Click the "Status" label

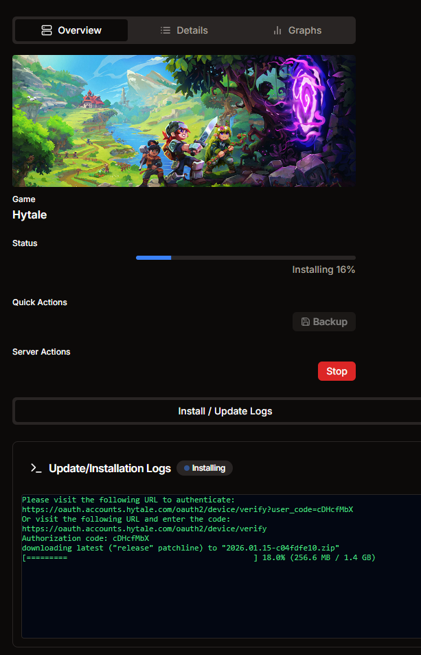coord(25,243)
